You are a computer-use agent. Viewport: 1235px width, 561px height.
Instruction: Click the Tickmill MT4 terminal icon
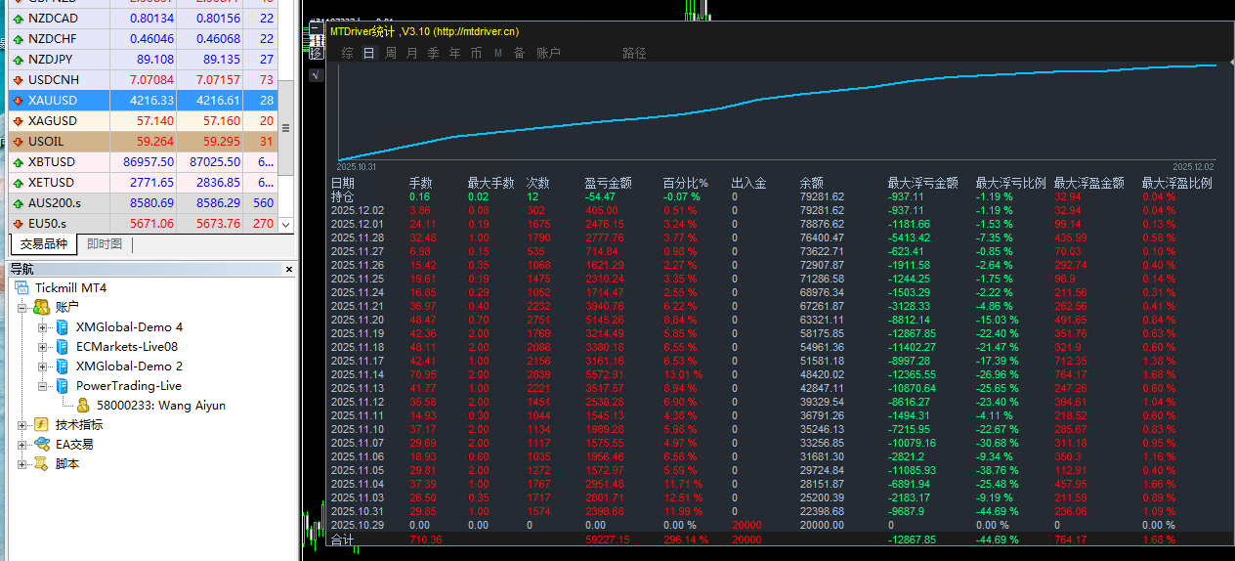click(x=21, y=287)
